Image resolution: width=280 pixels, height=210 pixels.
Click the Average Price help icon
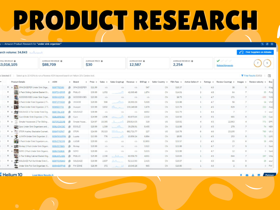click(102, 61)
